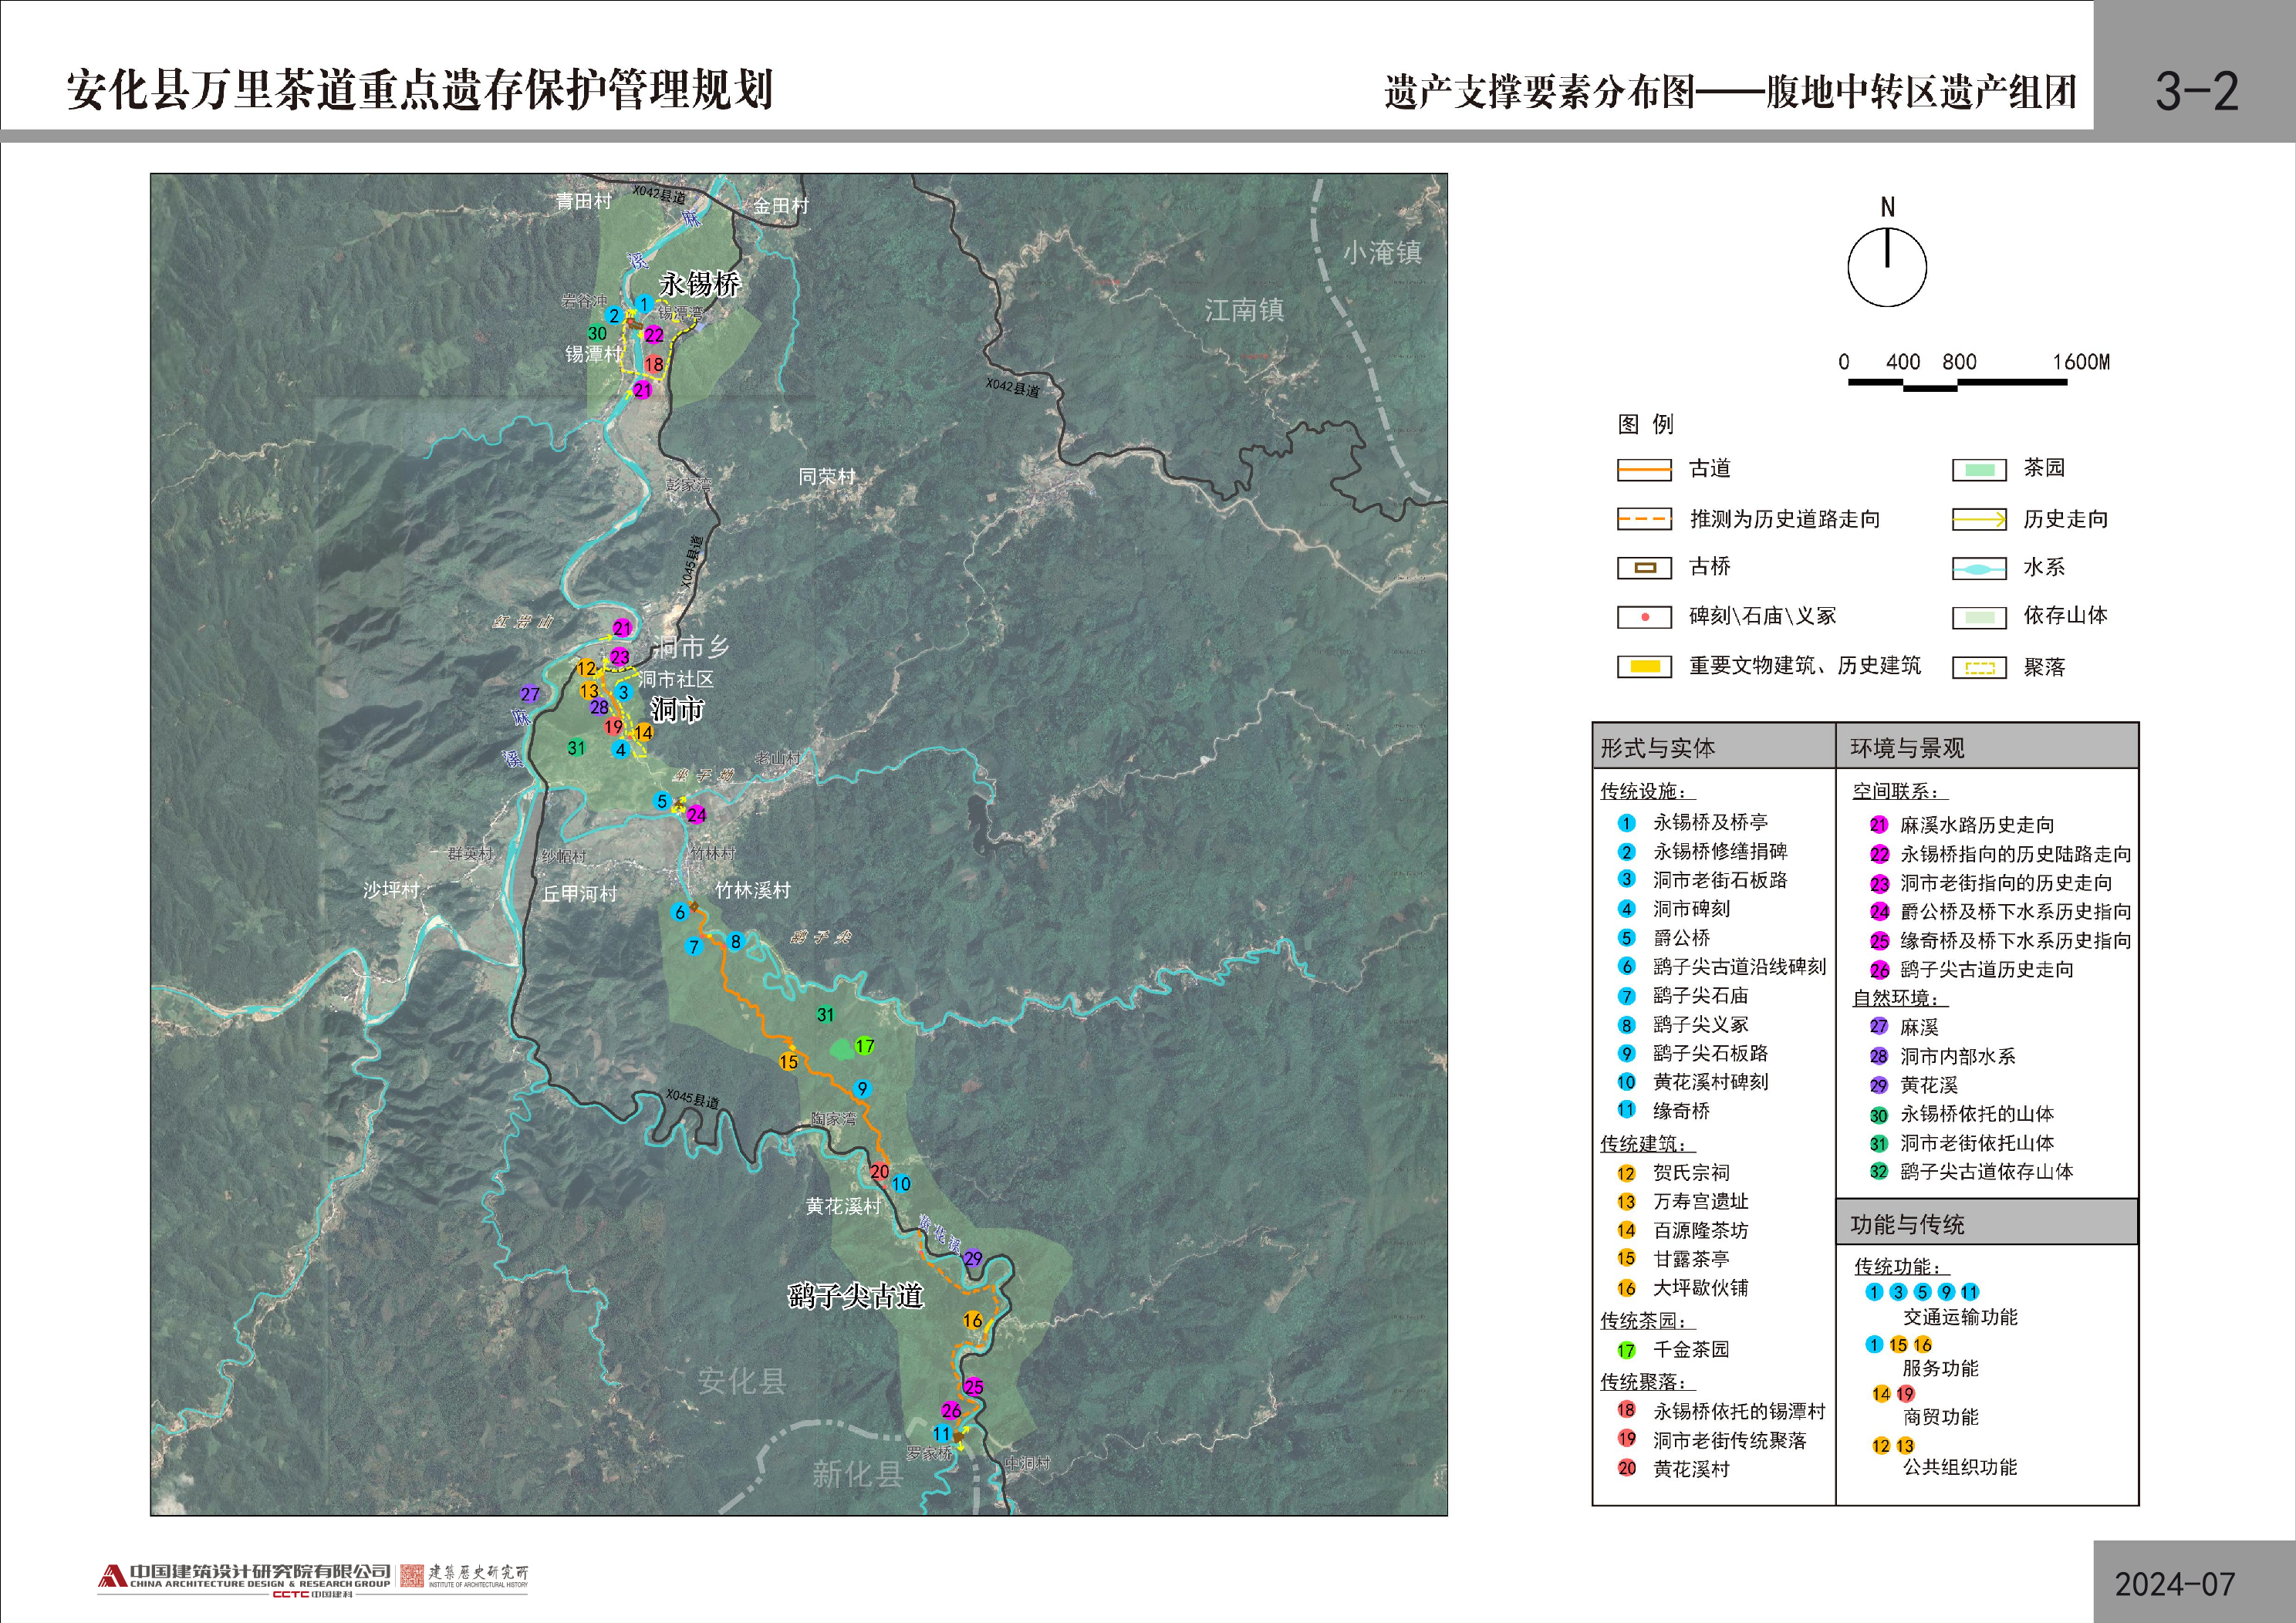Click the 碑刻\石庙\义冢 red dot legend symbol

1644,617
